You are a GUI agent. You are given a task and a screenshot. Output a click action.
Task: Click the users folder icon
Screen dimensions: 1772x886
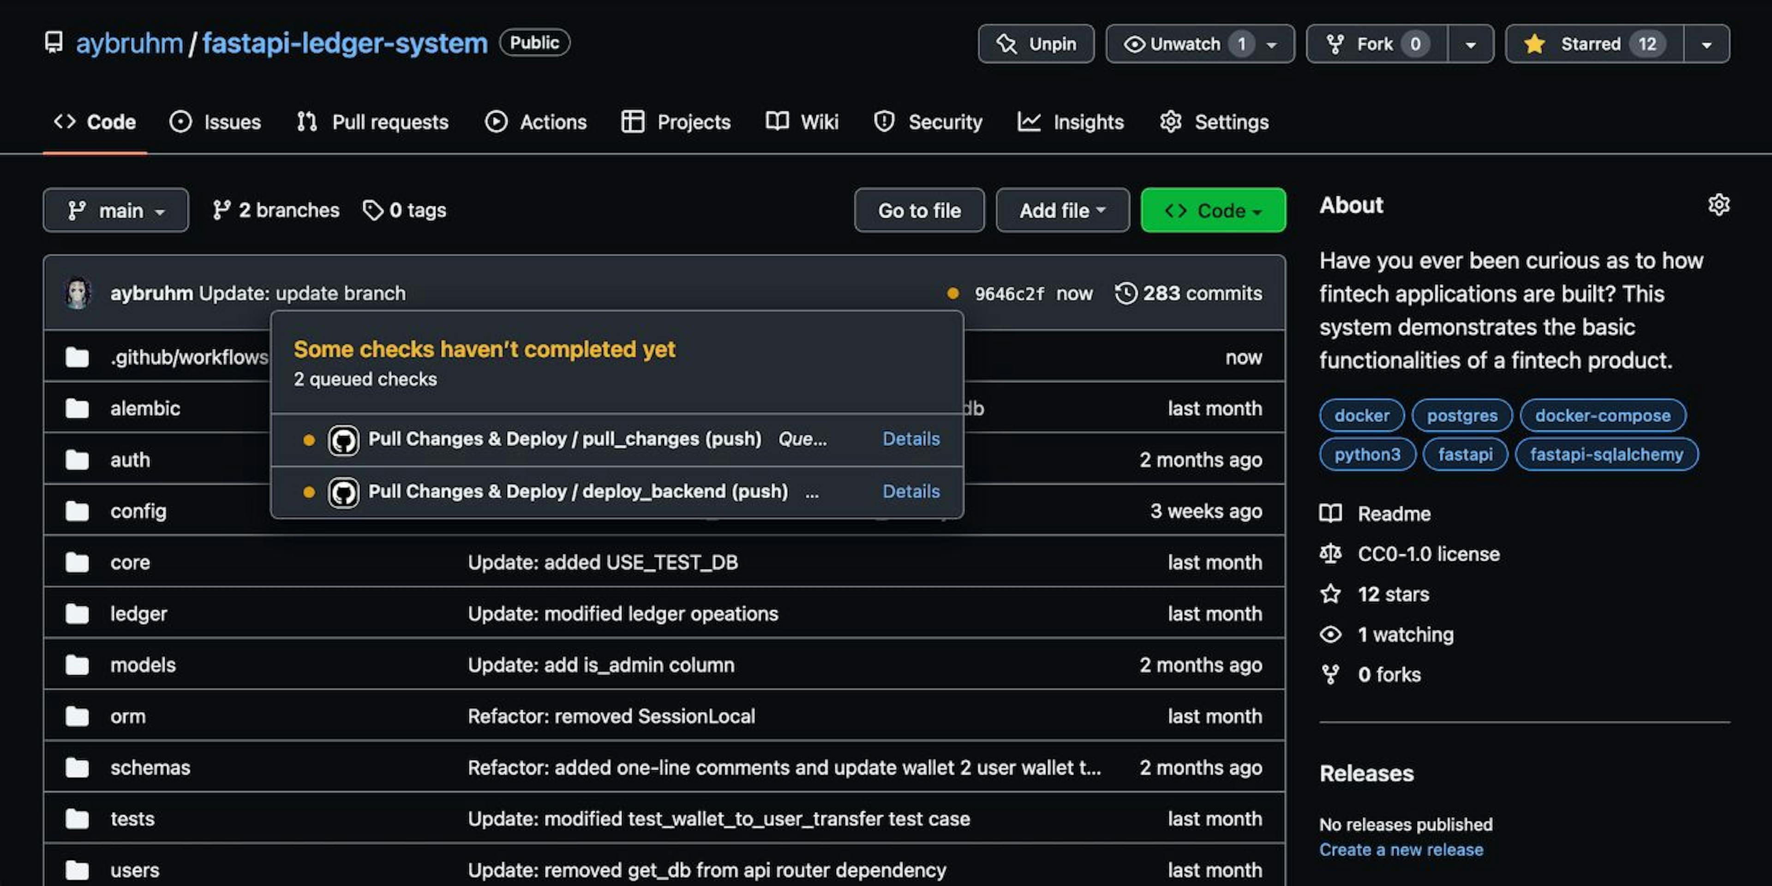tap(77, 870)
